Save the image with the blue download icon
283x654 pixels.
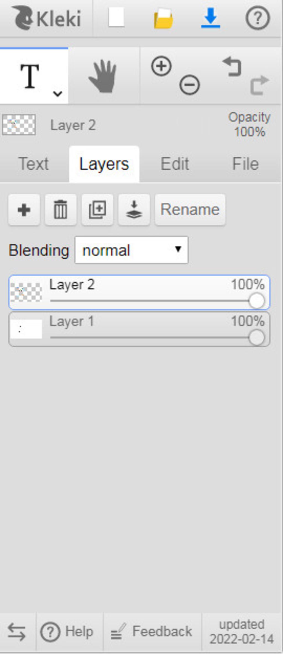[211, 18]
